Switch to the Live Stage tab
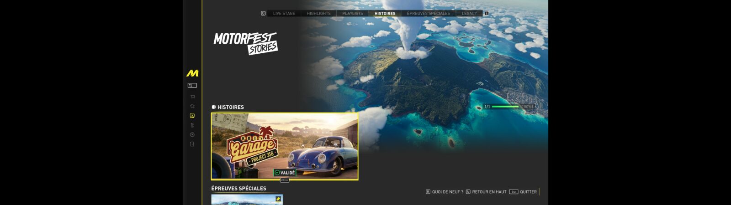Viewport: 731px width, 205px height. [x=284, y=13]
